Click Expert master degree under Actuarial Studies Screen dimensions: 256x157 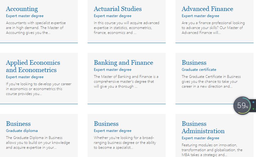point(113,16)
